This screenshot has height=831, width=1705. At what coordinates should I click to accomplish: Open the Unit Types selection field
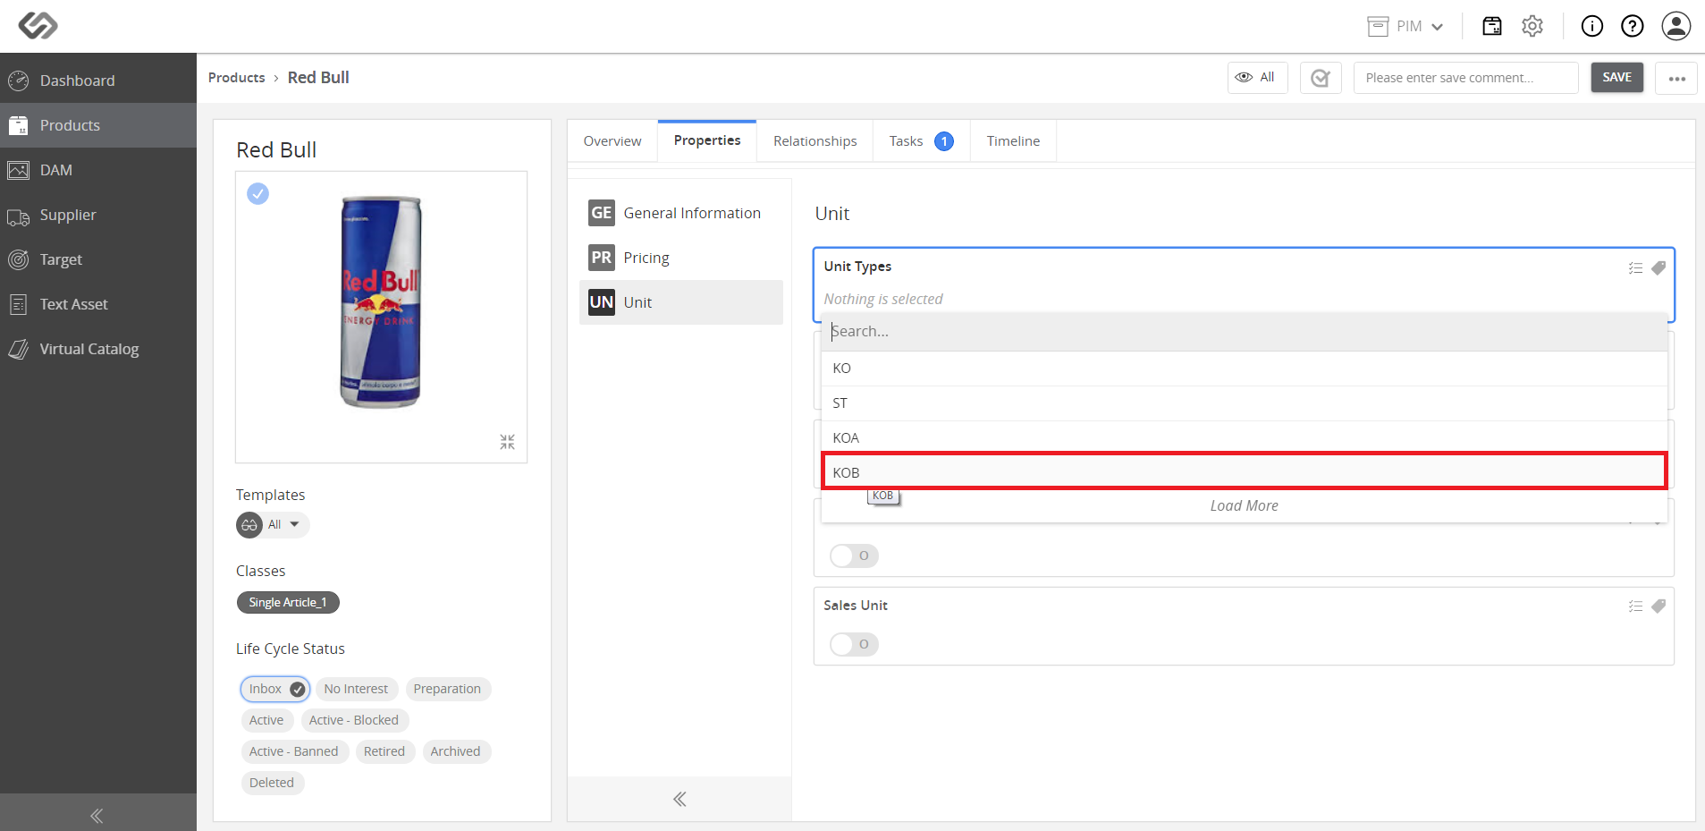click(1244, 299)
